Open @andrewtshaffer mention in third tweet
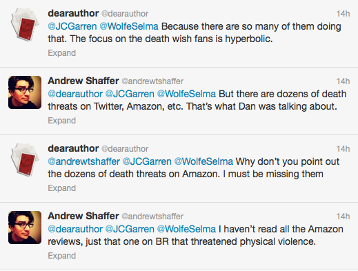The image size is (358, 271). pyautogui.click(x=84, y=161)
